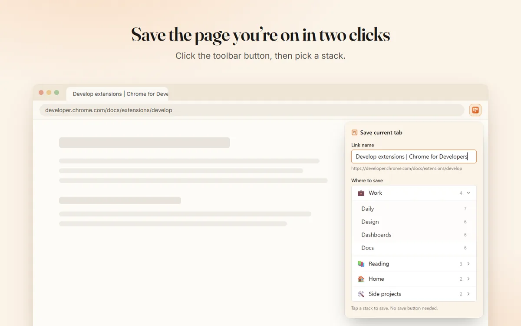Select the Home group row
The width and height of the screenshot is (521, 326).
click(414, 279)
